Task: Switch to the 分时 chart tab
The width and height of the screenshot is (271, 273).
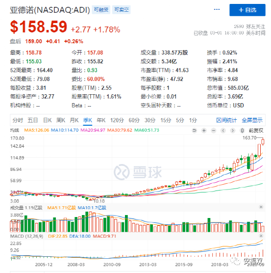Action: (x=18, y=120)
